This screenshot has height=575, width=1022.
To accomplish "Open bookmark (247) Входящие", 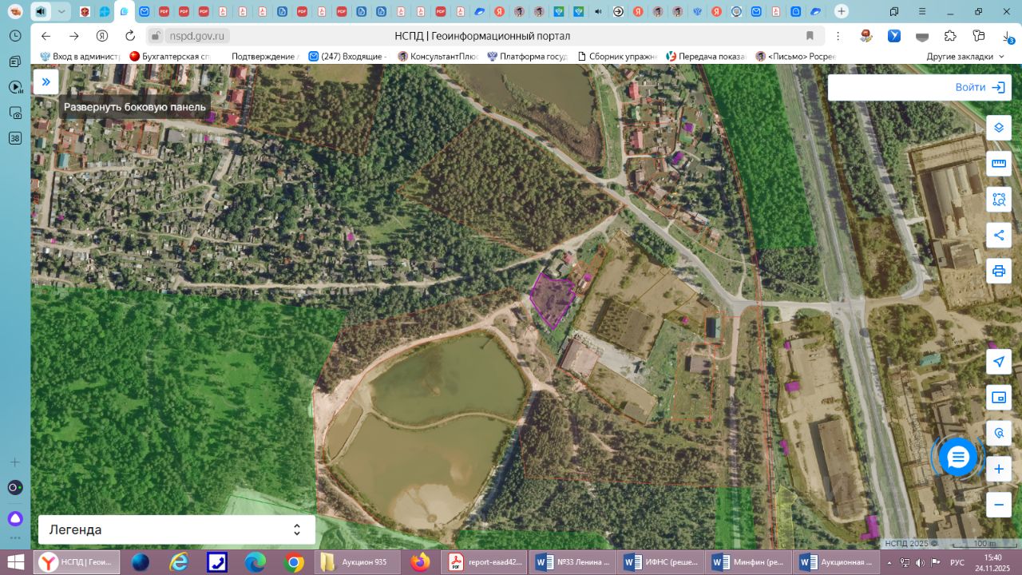I will [x=347, y=57].
